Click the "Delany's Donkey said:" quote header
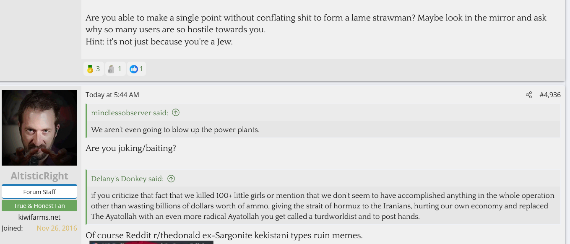 [x=127, y=179]
